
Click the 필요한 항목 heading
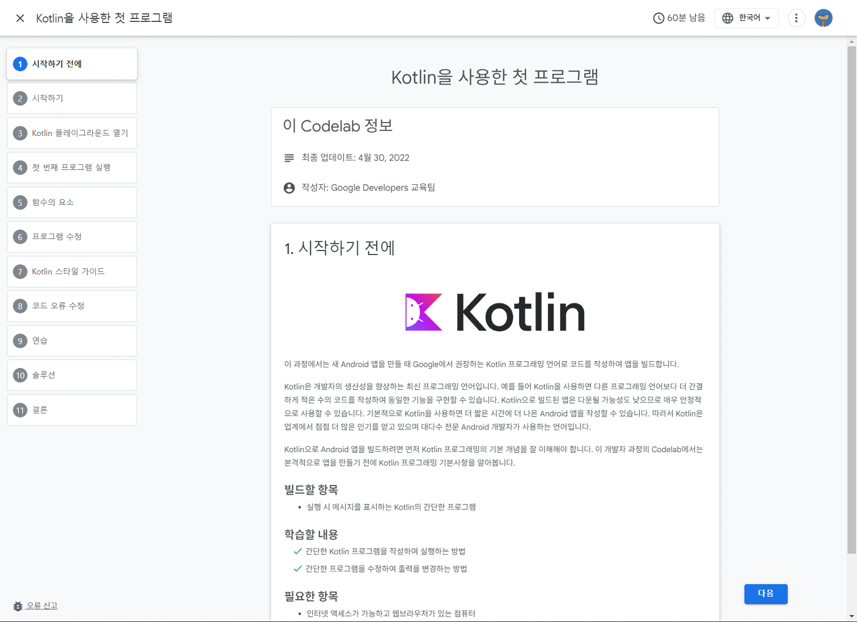(311, 596)
